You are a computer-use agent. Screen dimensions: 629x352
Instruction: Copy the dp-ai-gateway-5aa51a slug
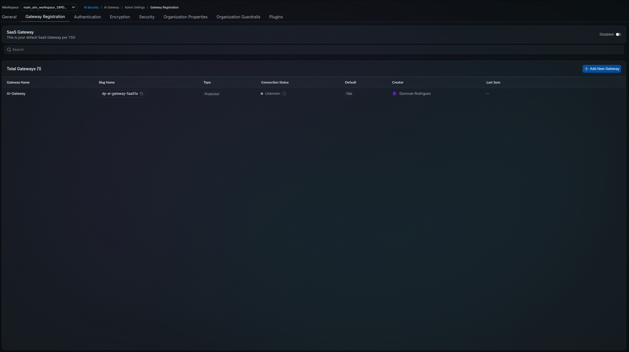point(142,94)
